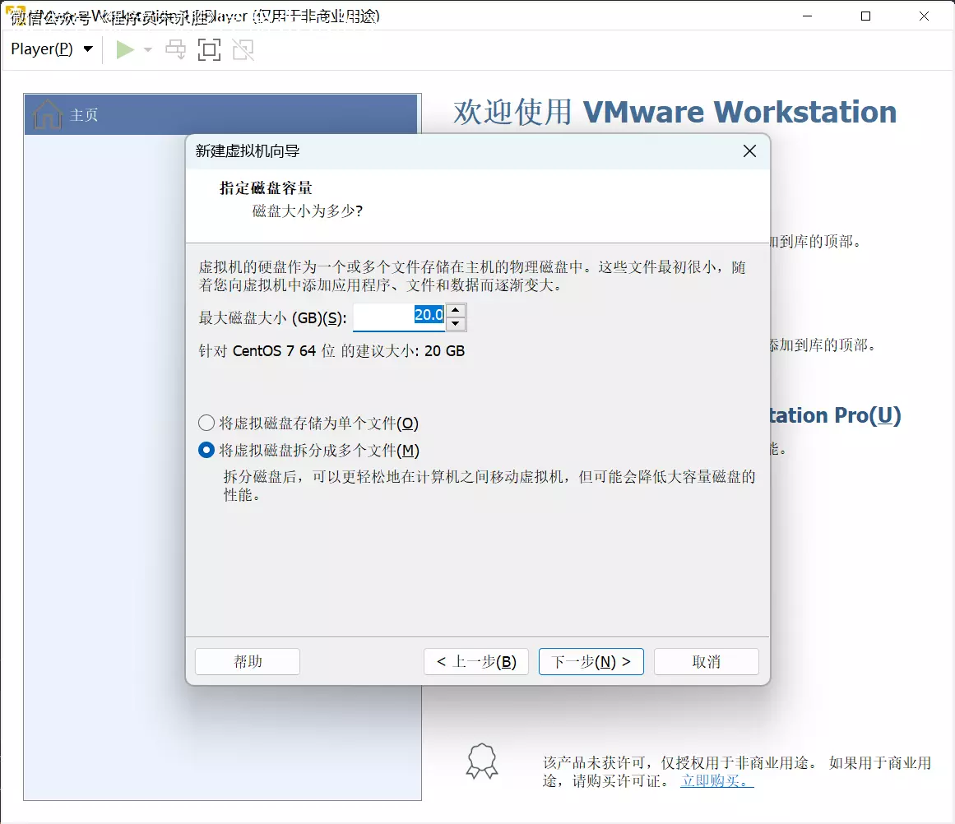Click the Unity mode toolbar icon
This screenshot has height=824, width=955.
tap(243, 50)
